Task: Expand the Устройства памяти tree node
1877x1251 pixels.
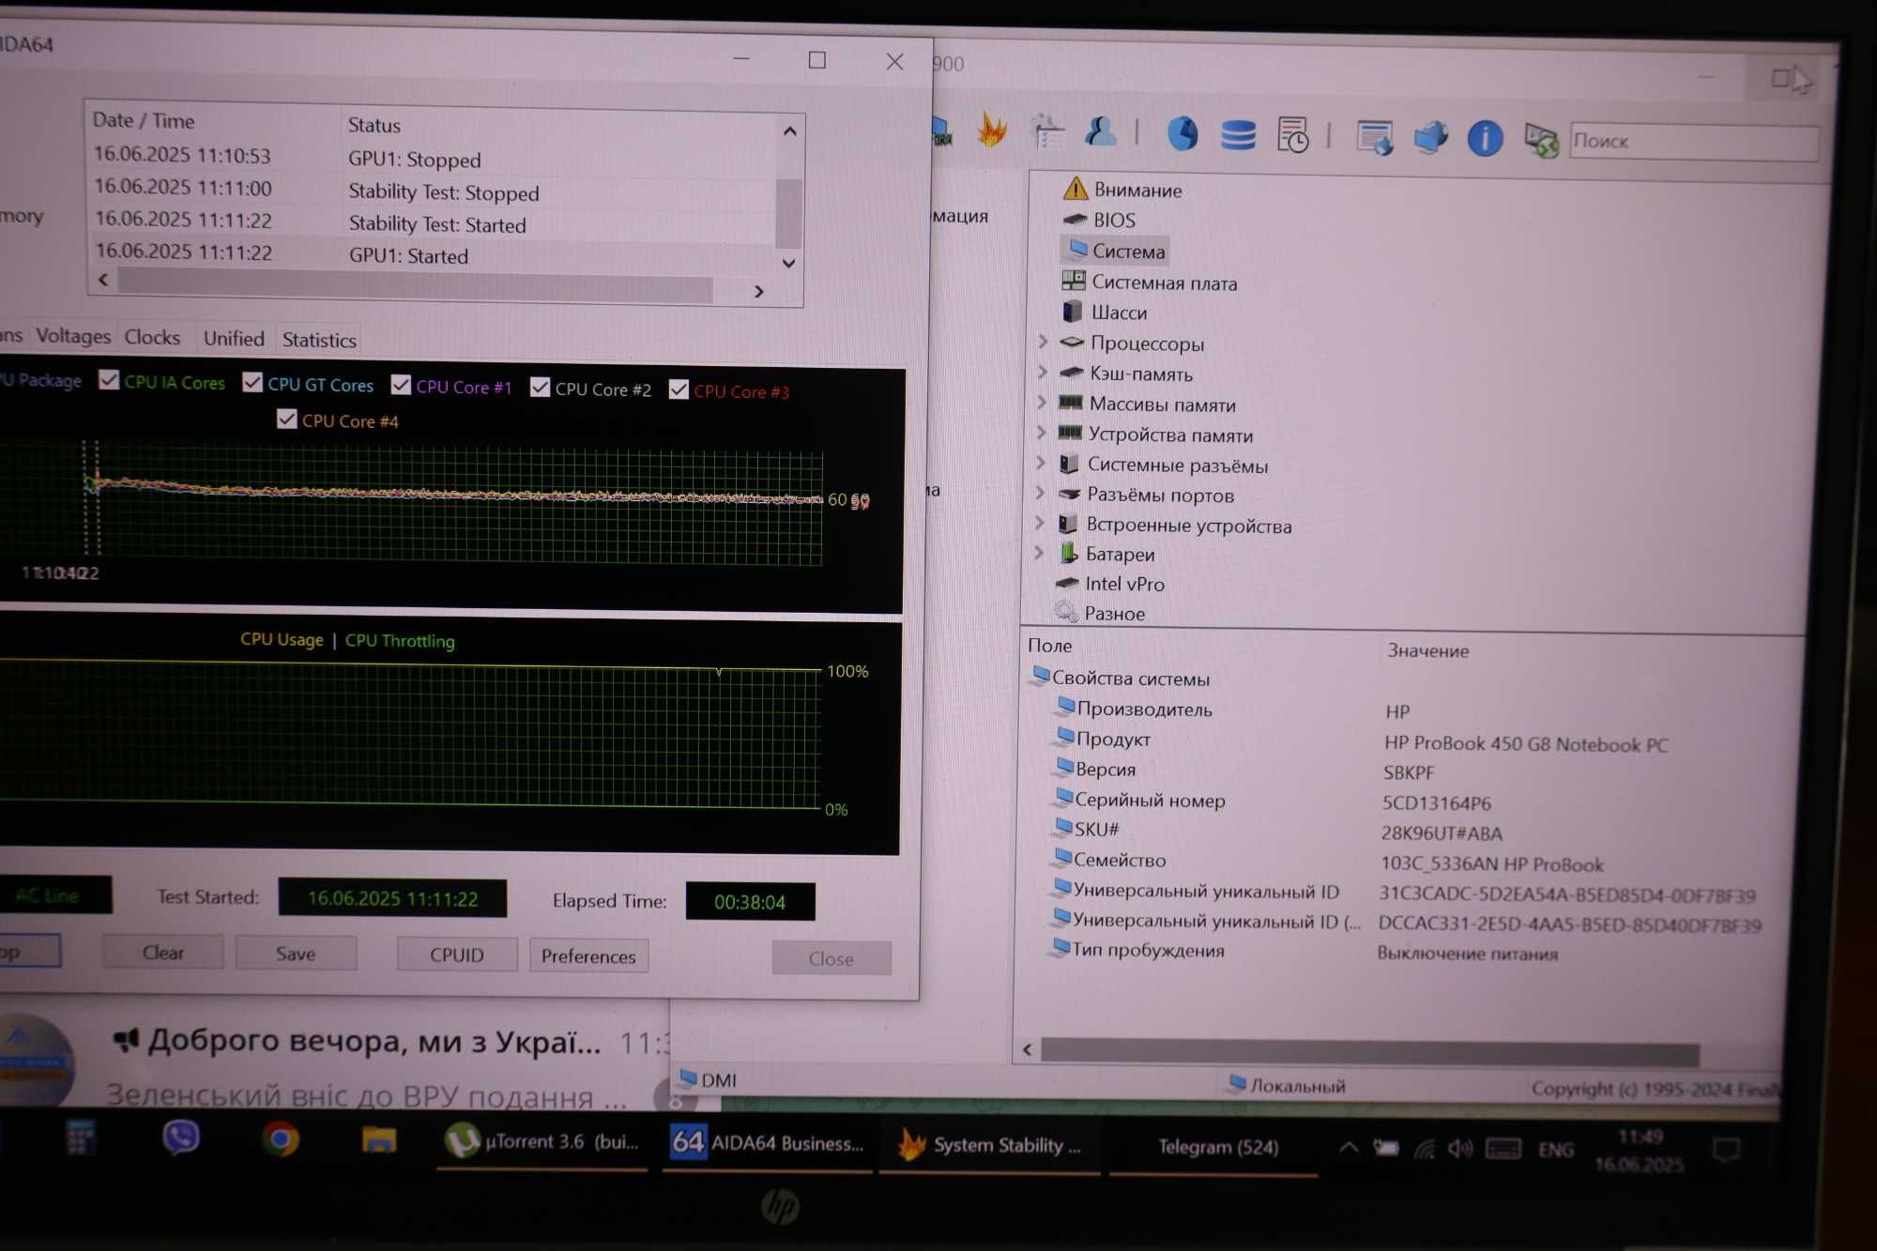Action: [1040, 433]
